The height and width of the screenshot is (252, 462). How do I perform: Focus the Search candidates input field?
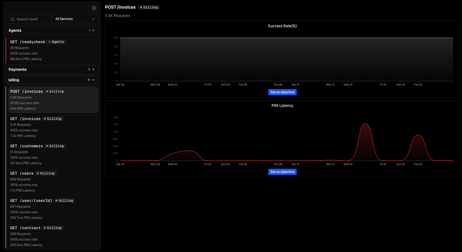pyautogui.click(x=28, y=19)
